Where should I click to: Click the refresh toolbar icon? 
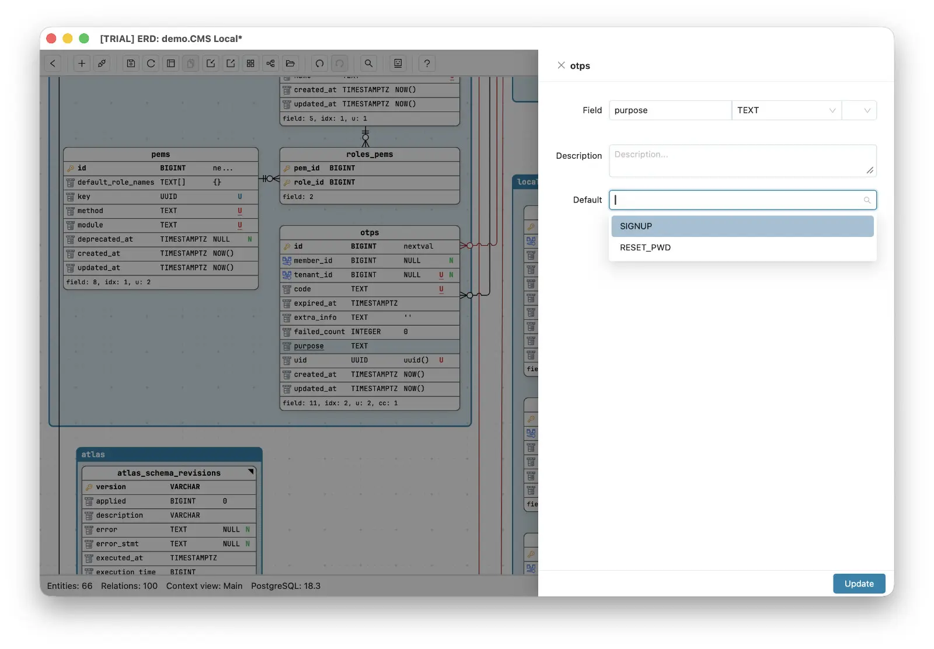pos(151,64)
